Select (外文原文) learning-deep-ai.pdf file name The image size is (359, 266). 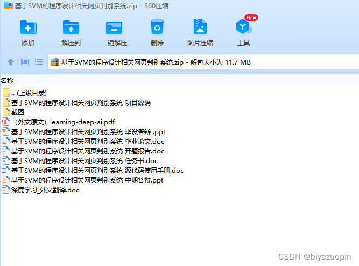[65, 122]
